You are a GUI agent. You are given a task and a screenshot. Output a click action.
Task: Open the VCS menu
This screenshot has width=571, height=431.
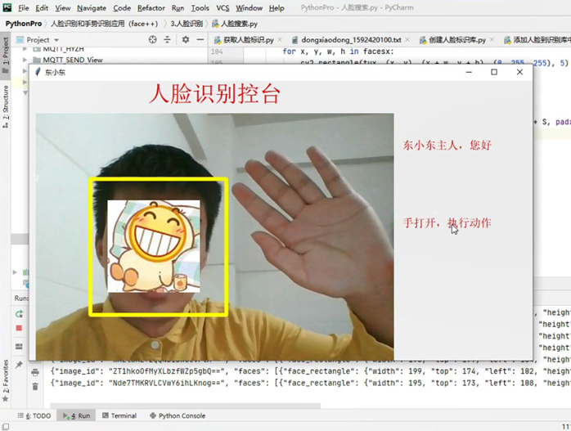223,7
